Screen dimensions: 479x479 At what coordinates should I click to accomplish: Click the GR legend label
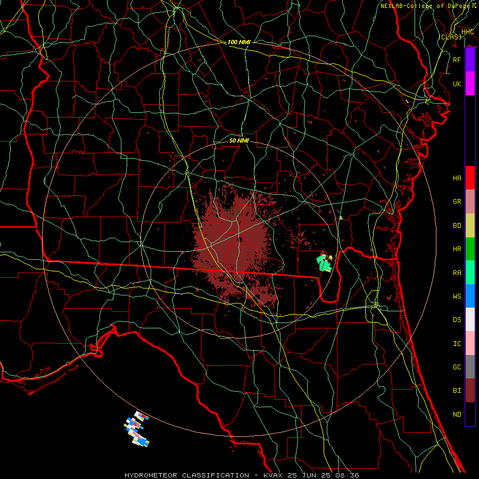click(x=457, y=202)
